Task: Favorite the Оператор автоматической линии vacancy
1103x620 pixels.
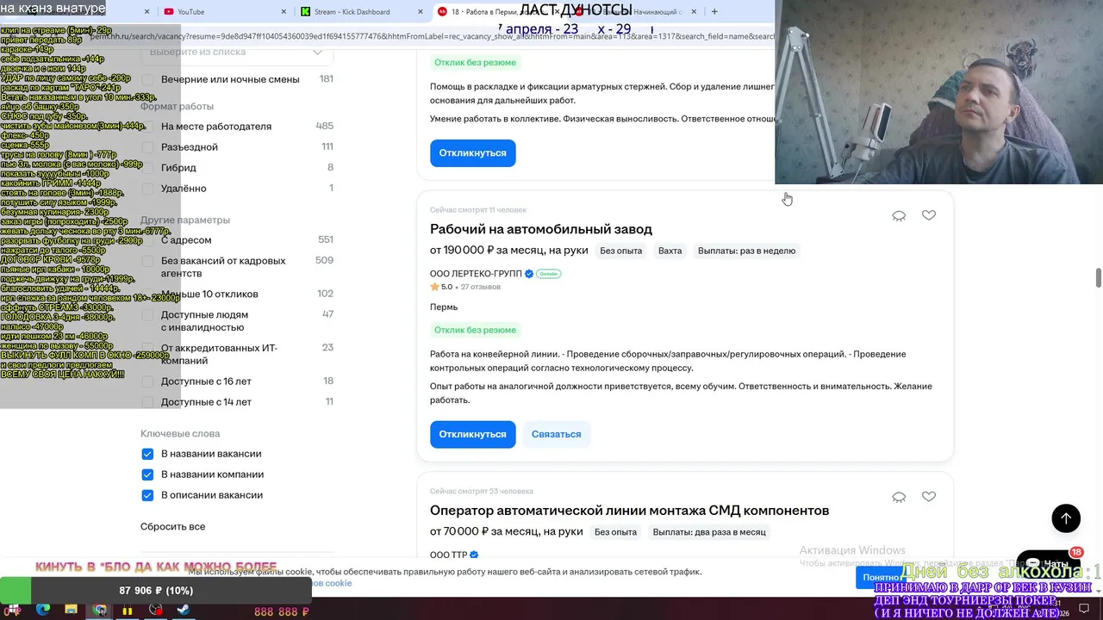Action: coord(928,497)
